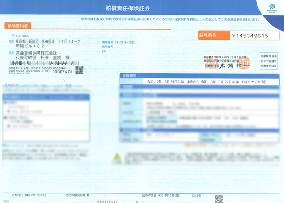Image resolution: width=284 pixels, height=203 pixels.
Task: Click the QR code at the bottom
Action: [x=219, y=199]
